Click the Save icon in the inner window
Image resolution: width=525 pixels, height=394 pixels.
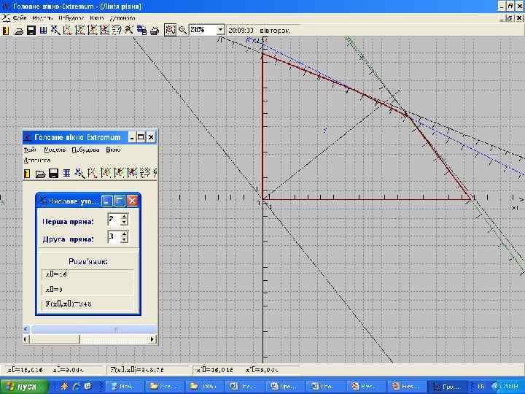(53, 173)
